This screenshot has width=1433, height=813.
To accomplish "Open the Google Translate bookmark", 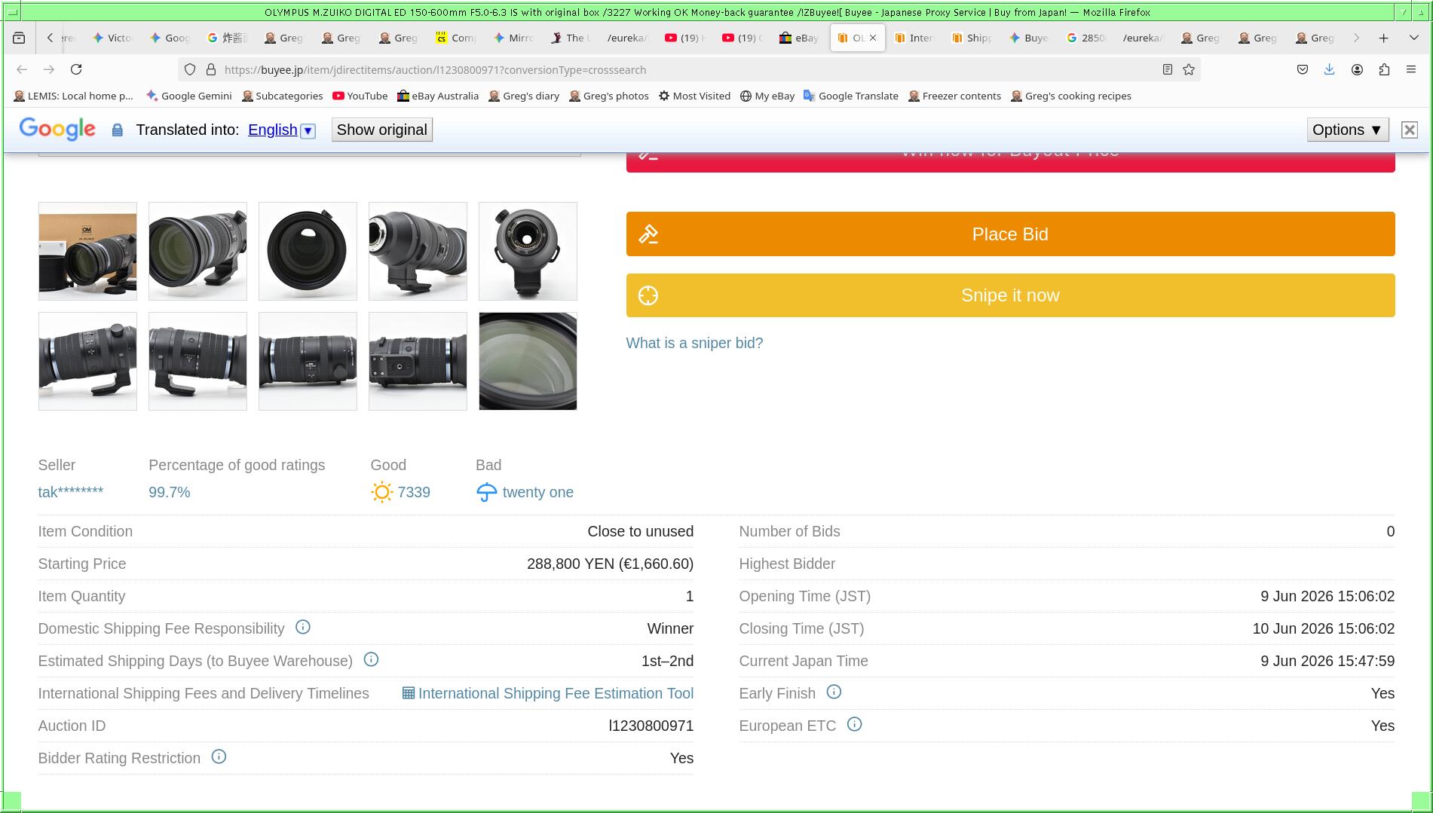I will [x=851, y=96].
